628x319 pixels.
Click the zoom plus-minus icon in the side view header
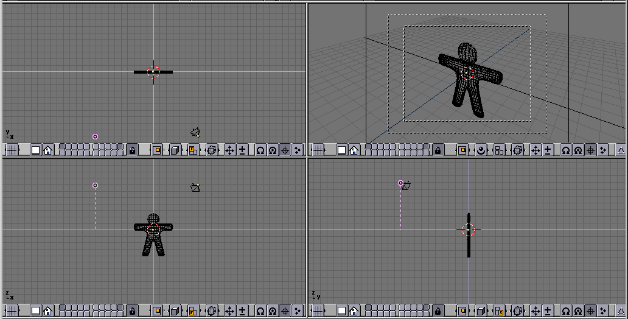click(x=548, y=311)
